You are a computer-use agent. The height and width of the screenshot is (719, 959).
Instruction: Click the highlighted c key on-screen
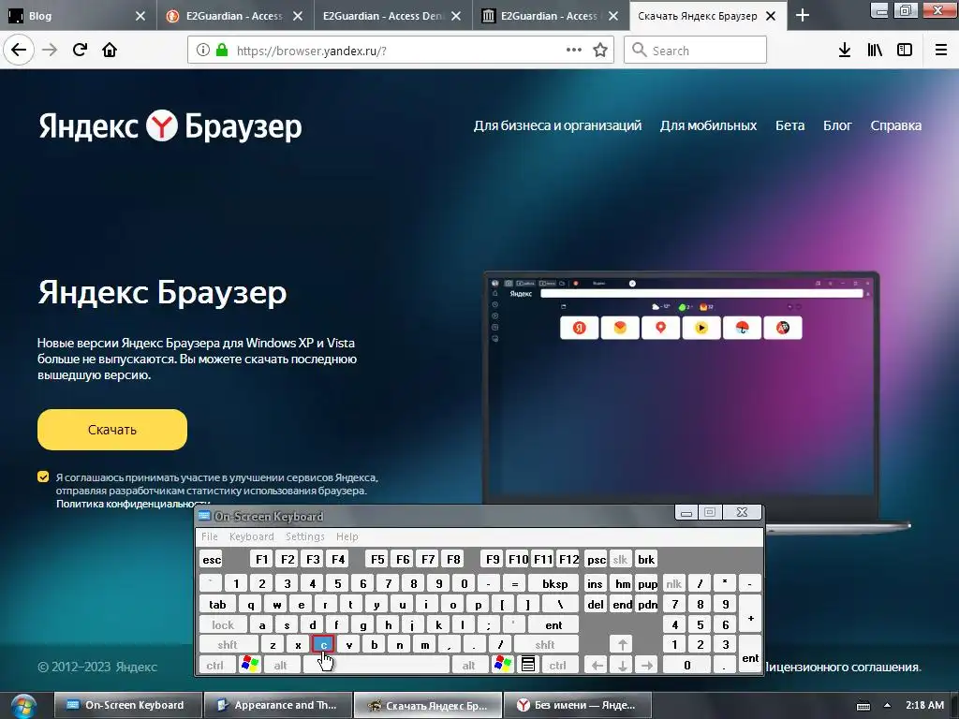tap(323, 644)
